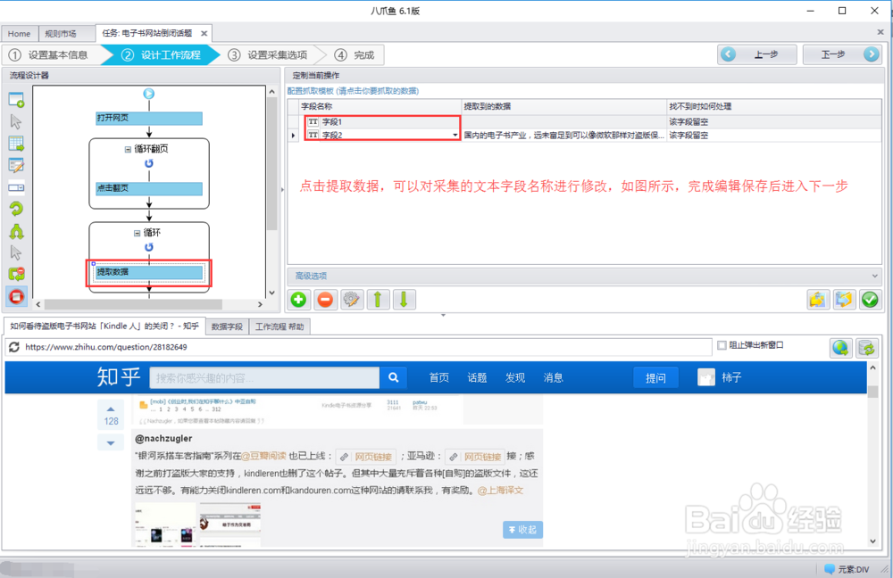Downvote the answer with the down arrow
This screenshot has width=893, height=578.
(x=111, y=442)
